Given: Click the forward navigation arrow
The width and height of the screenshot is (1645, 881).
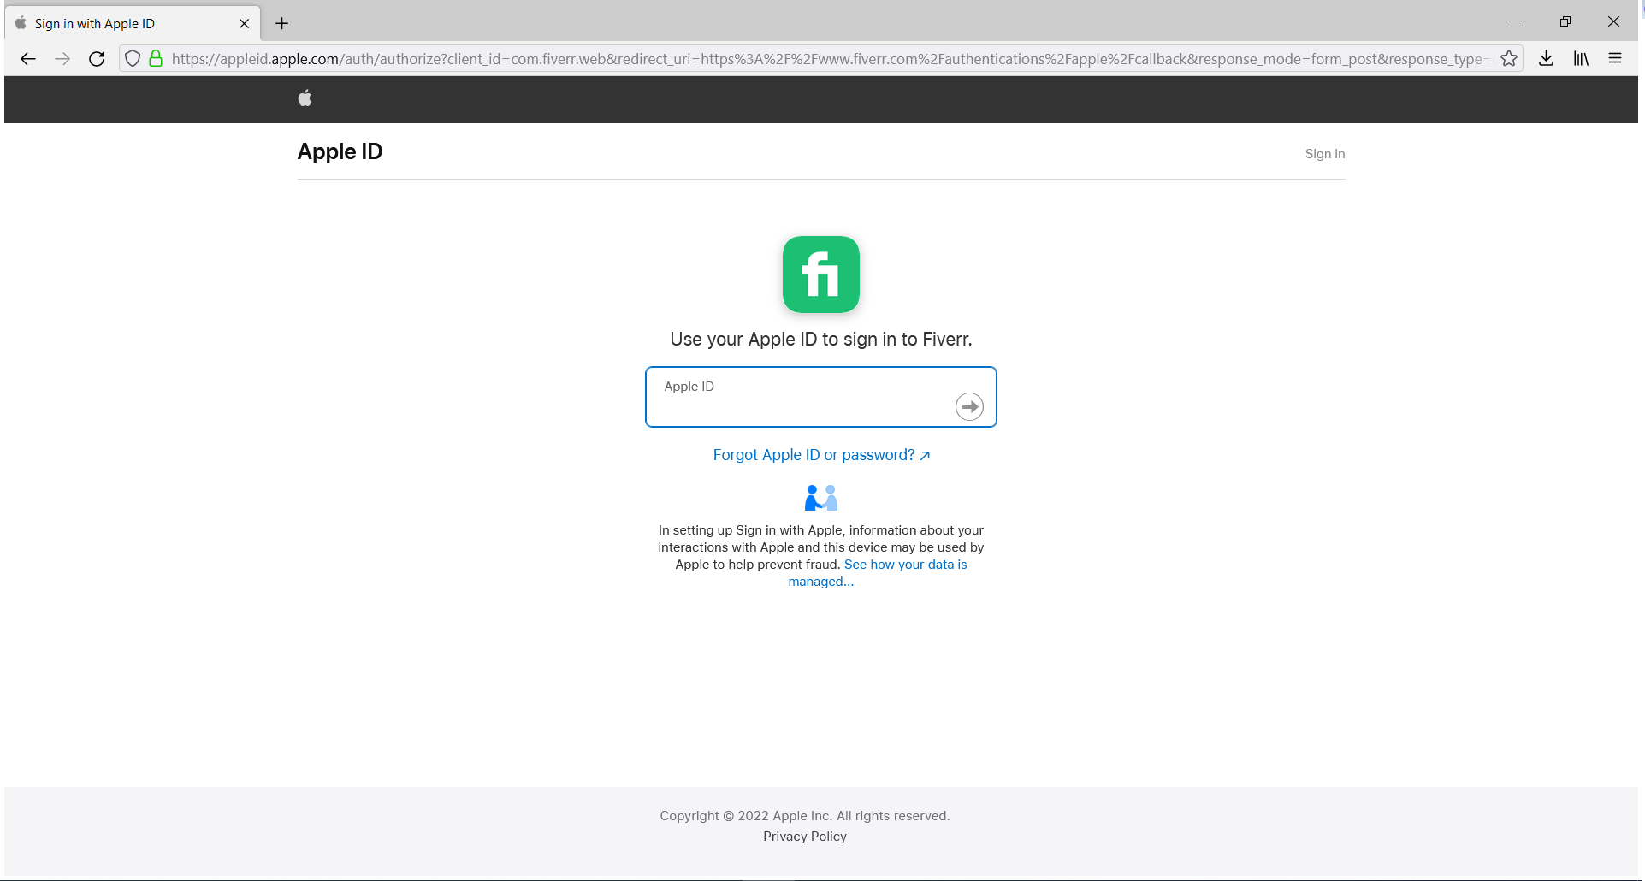Looking at the screenshot, I should pyautogui.click(x=62, y=58).
